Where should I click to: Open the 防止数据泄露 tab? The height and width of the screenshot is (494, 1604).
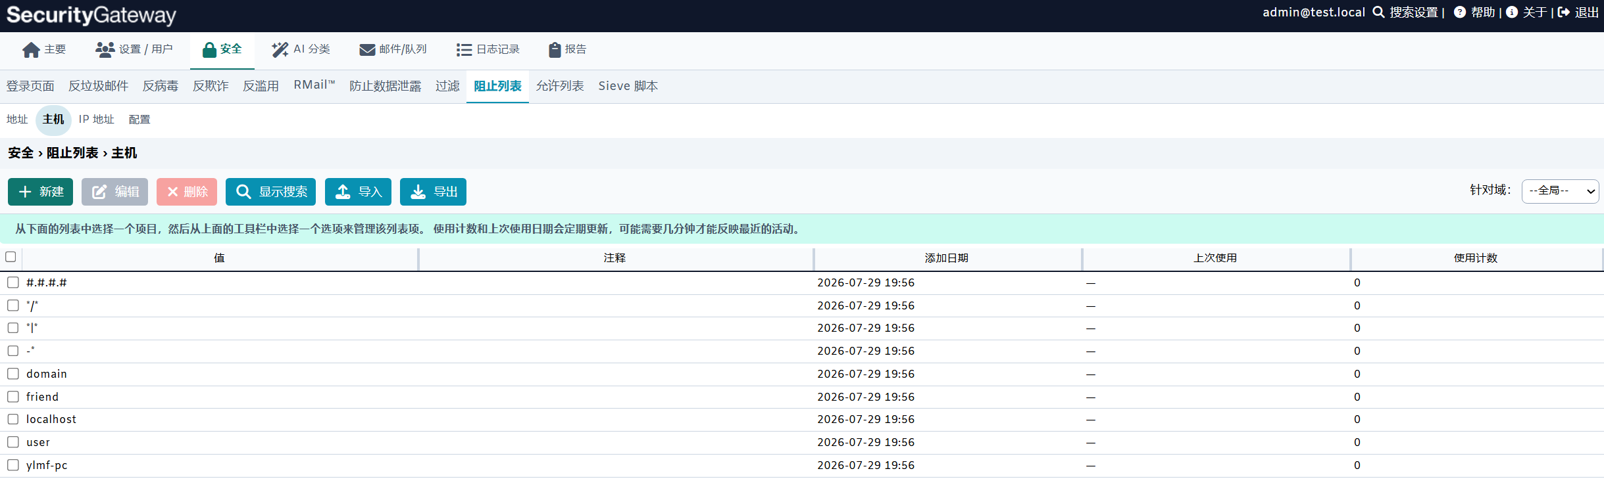pos(385,86)
